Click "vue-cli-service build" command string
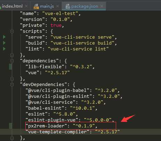 (82, 43)
